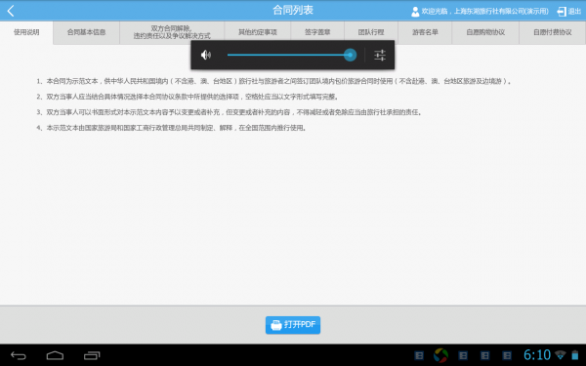The height and width of the screenshot is (366, 586).
Task: Switch to the 自愿购物协议 tab
Action: tap(485, 32)
